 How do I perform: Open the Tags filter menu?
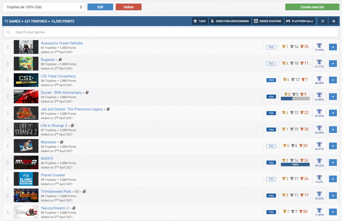click(x=200, y=21)
